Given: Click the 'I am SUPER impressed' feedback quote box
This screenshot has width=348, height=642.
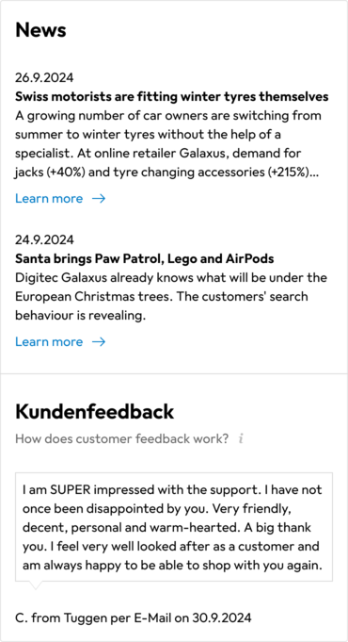Looking at the screenshot, I should [174, 527].
